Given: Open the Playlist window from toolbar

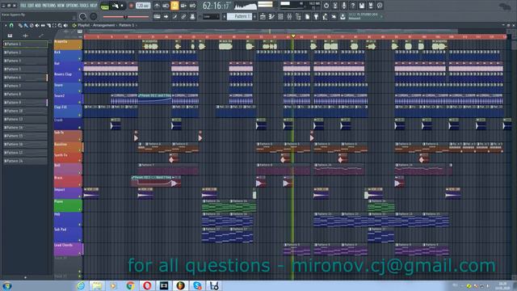Looking at the screenshot, I should [263, 16].
